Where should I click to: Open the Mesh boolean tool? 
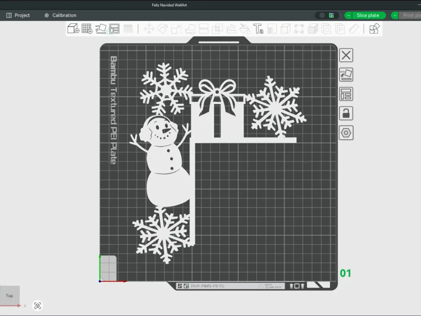pyautogui.click(x=217, y=29)
